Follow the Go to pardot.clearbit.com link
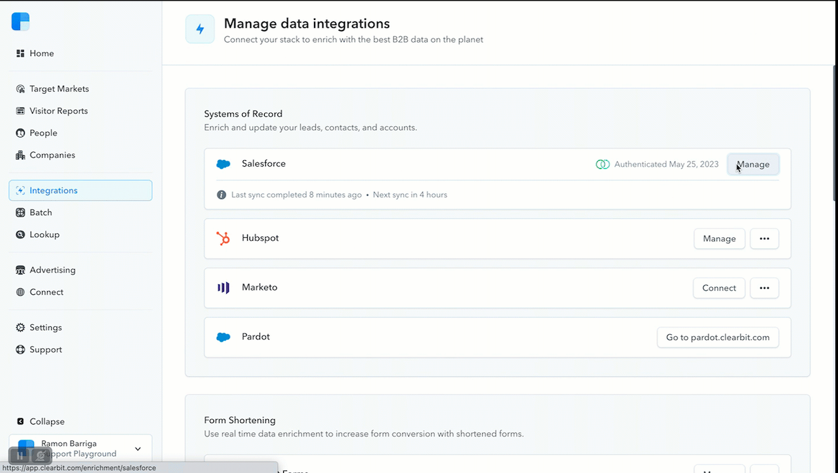The height and width of the screenshot is (473, 838). (x=718, y=337)
